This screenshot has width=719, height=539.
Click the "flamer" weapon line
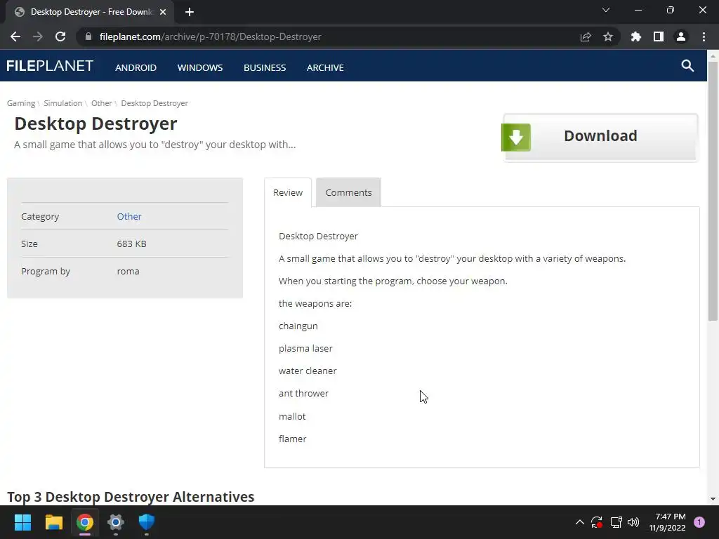click(x=293, y=439)
